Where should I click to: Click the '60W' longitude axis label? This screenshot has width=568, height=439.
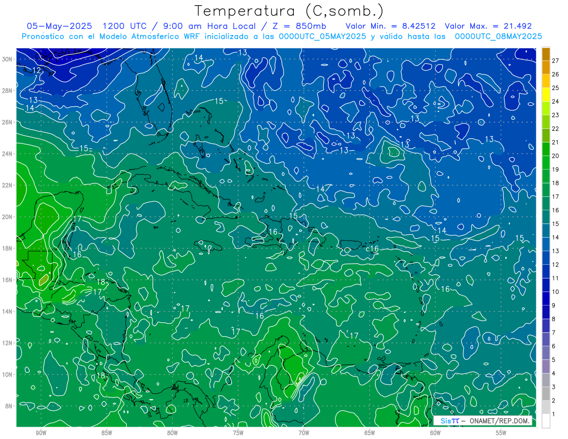[x=435, y=433]
